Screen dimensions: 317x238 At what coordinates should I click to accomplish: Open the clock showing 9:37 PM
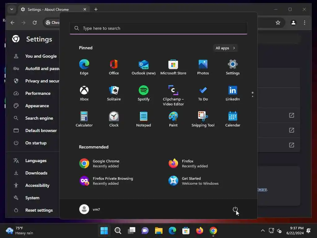295,231
